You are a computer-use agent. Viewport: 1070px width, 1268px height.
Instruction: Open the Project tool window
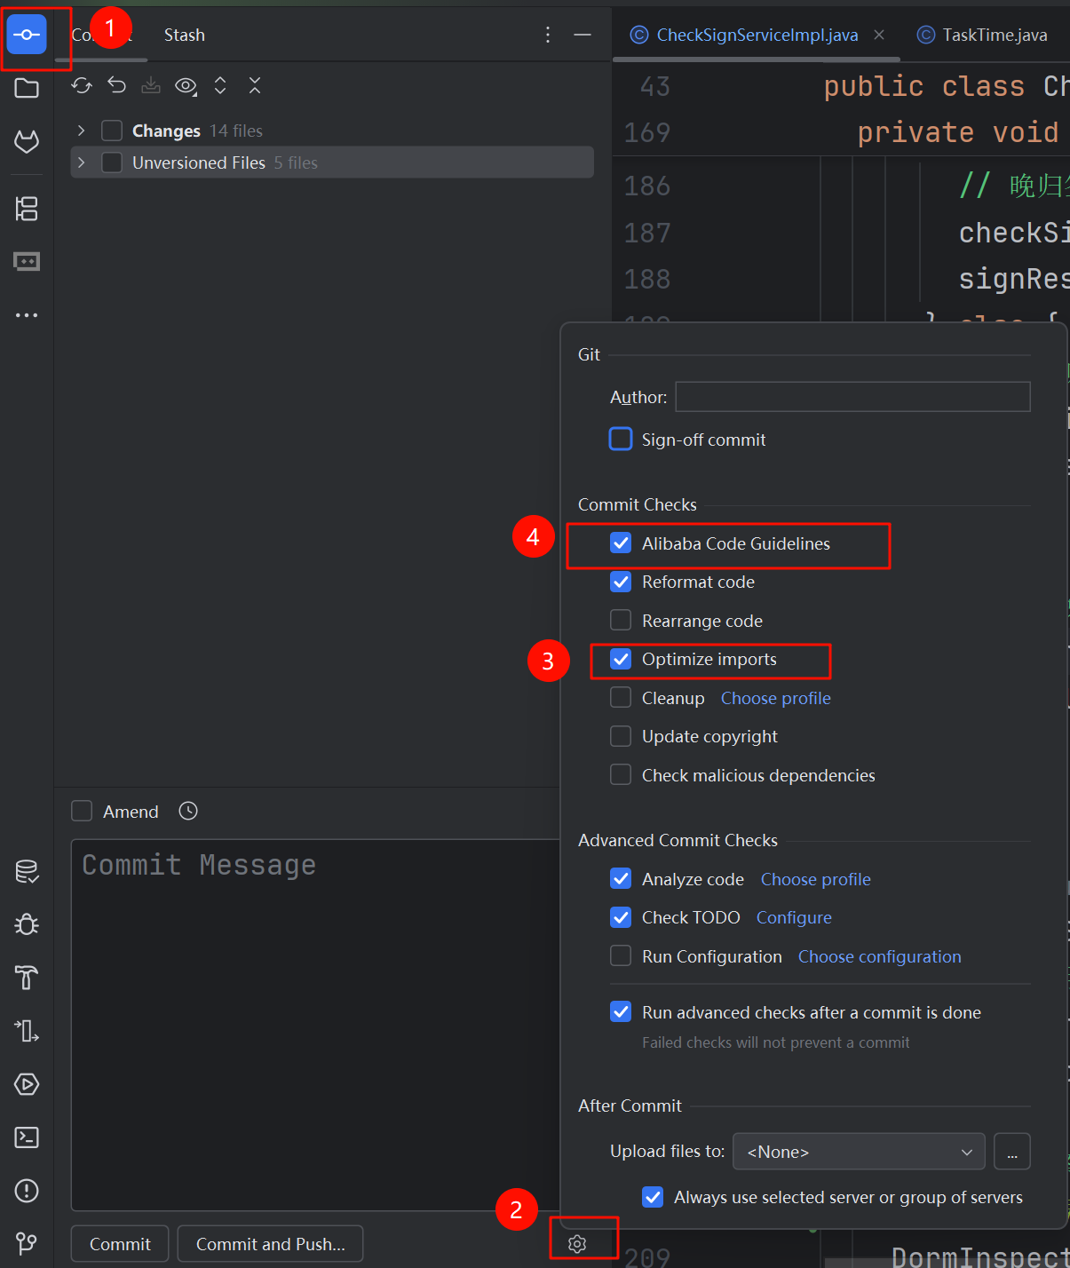coord(27,88)
